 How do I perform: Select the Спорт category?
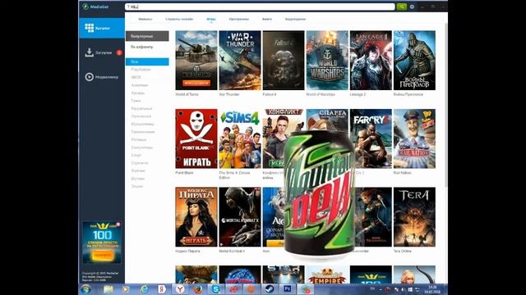(136, 155)
